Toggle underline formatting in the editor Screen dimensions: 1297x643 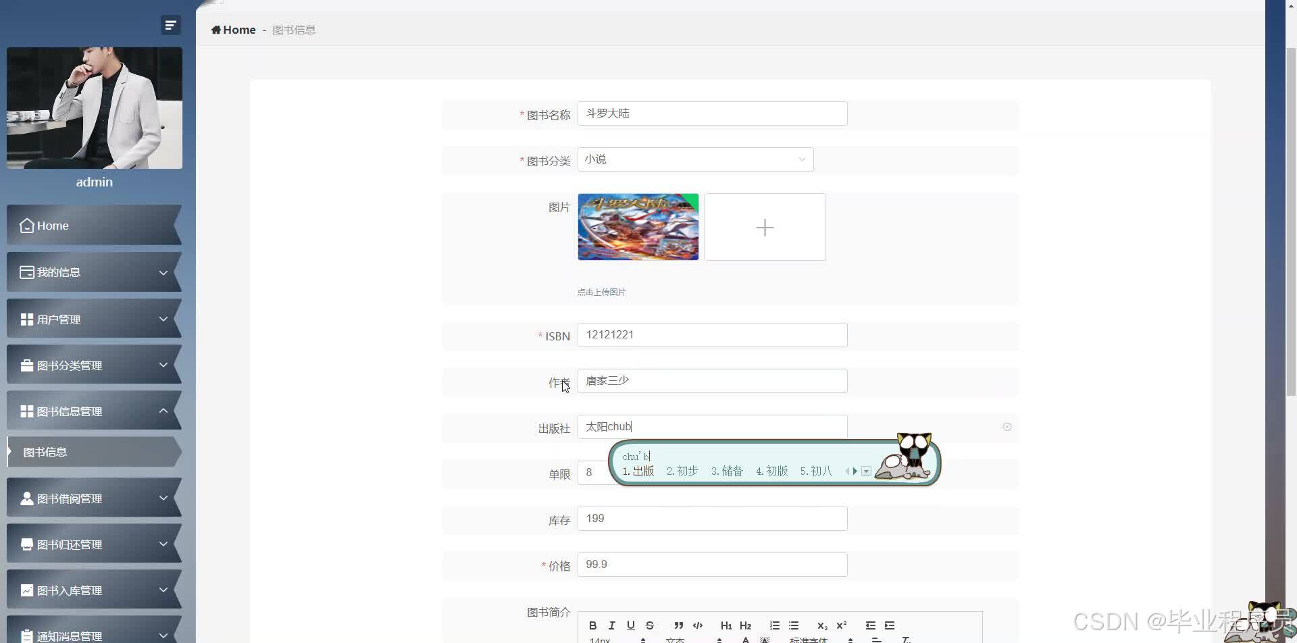pos(630,625)
